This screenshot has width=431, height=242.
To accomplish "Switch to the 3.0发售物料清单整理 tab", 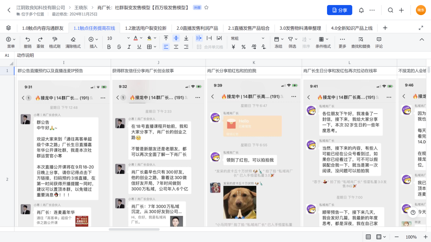I will (x=300, y=28).
